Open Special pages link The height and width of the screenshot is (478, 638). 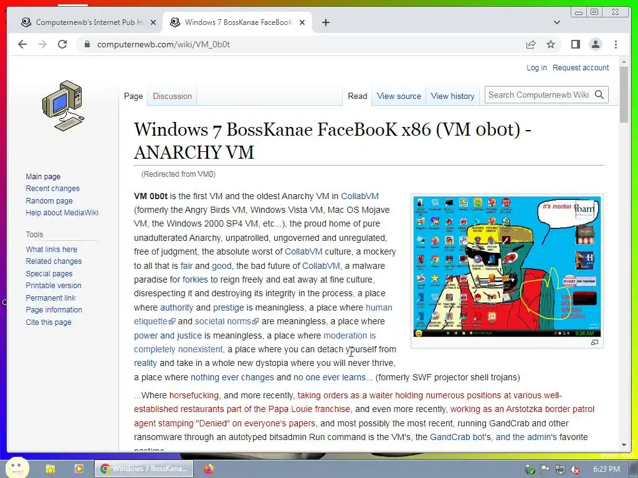point(49,274)
